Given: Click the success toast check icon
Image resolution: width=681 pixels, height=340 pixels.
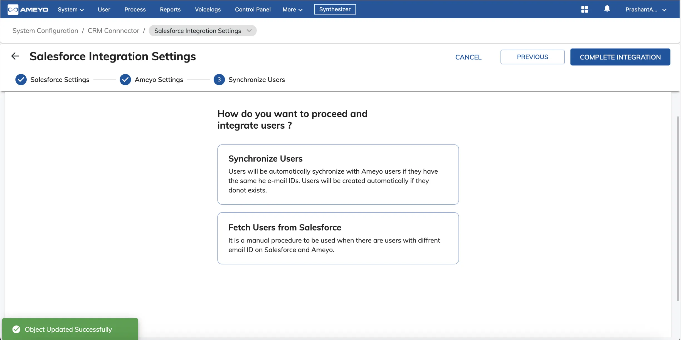Looking at the screenshot, I should [16, 329].
